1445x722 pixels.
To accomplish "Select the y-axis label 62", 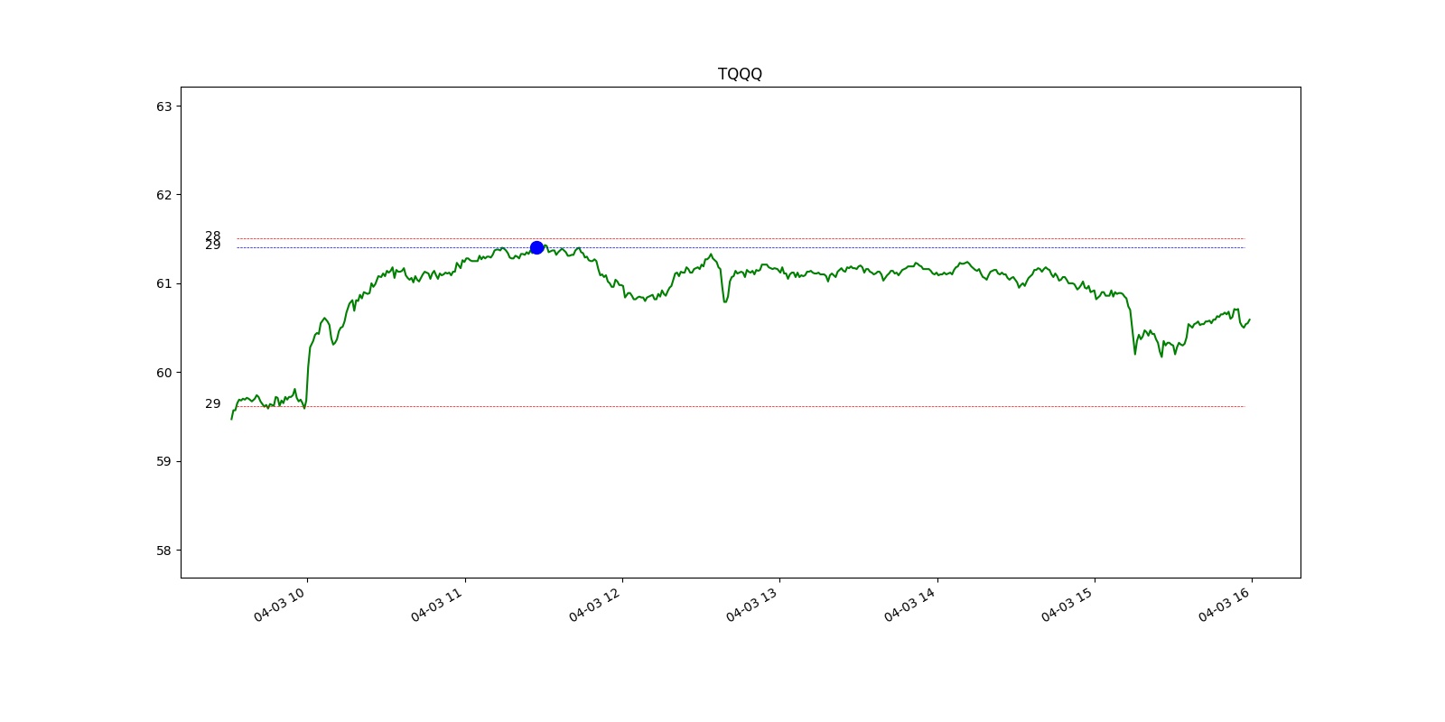I will [x=163, y=195].
